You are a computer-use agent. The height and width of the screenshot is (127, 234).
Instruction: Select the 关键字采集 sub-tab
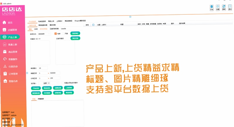pyautogui.click(x=32, y=25)
